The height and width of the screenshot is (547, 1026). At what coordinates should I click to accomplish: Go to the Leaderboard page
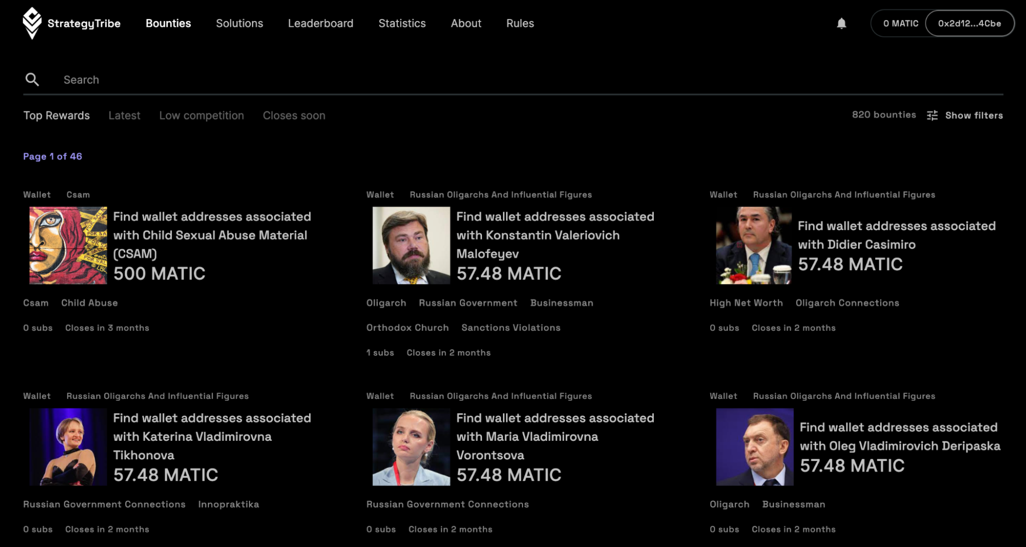point(320,24)
